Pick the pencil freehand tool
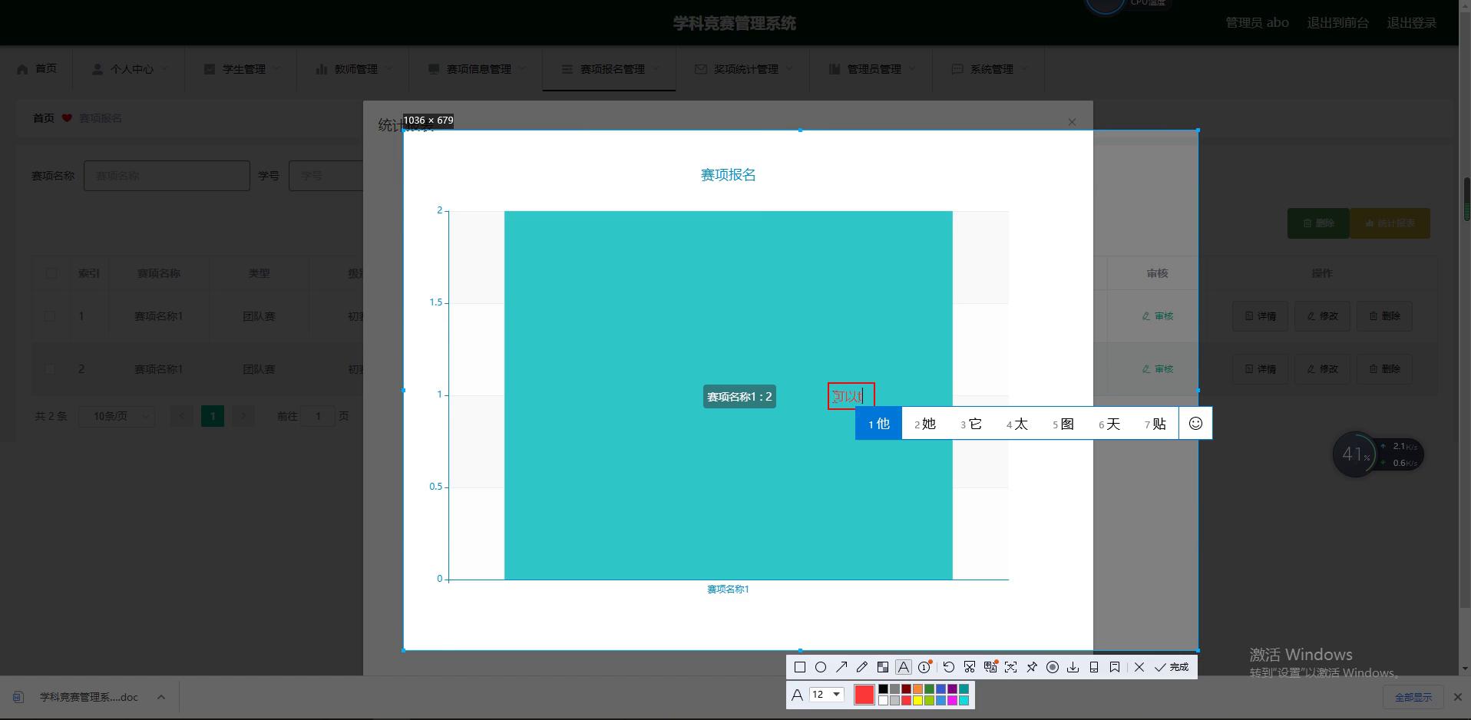1471x720 pixels. [x=862, y=667]
